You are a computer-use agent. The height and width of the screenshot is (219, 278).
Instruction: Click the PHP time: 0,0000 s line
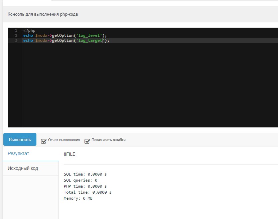click(85, 186)
